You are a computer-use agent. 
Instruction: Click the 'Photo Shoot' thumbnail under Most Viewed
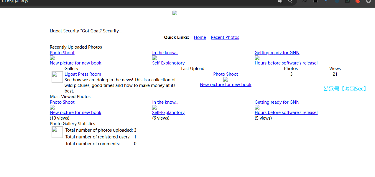pyautogui.click(x=52, y=107)
